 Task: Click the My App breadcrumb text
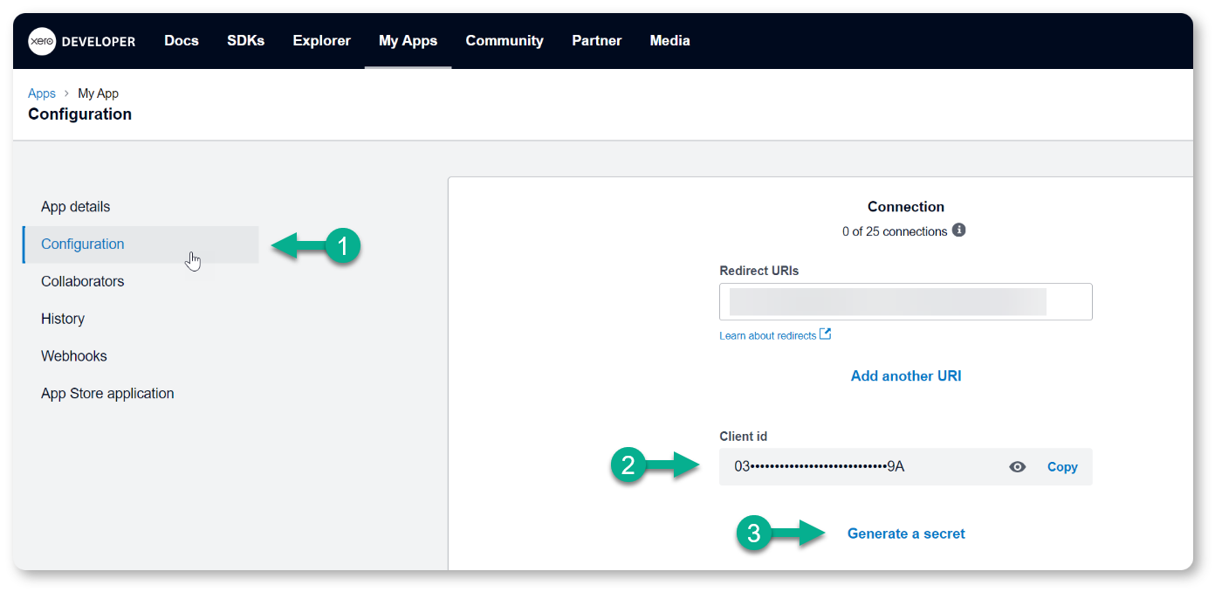click(x=99, y=93)
